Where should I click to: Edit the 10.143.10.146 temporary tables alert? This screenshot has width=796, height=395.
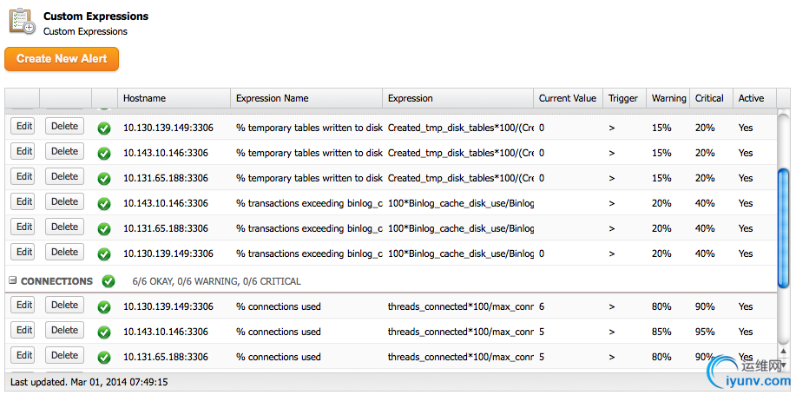[23, 152]
